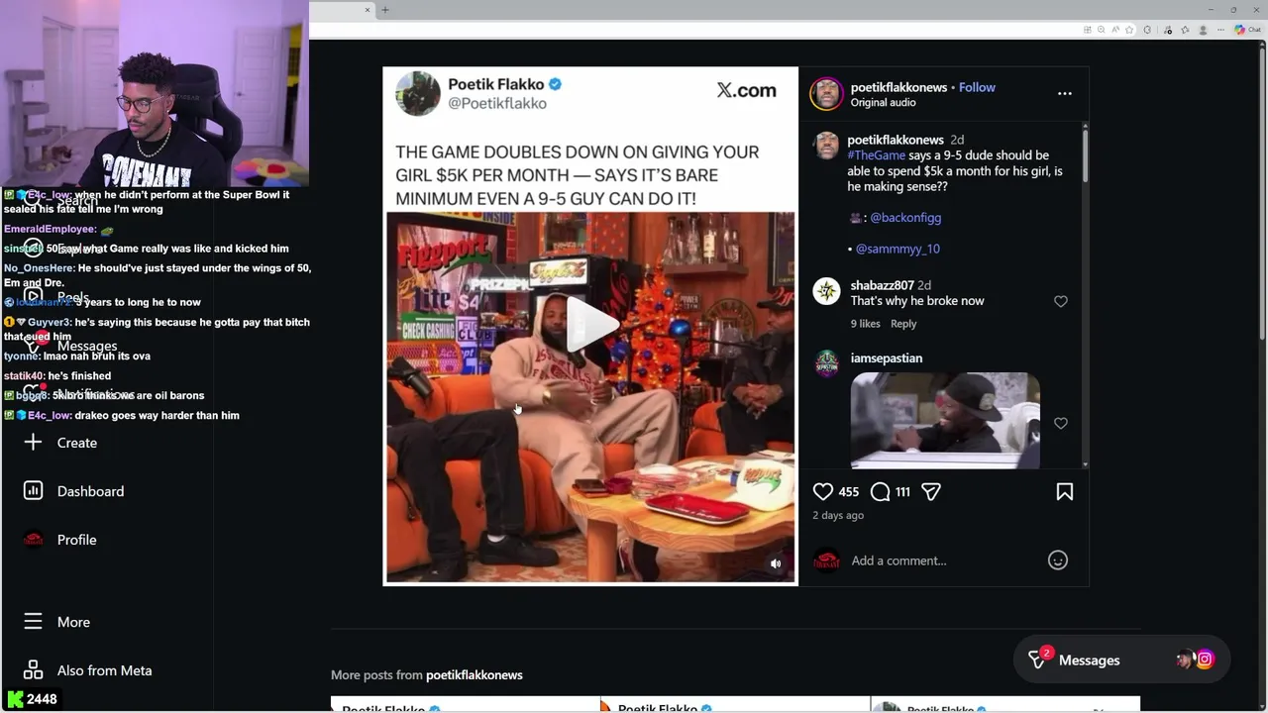Reply to shabazz807's comment
The image size is (1268, 713).
tap(903, 324)
